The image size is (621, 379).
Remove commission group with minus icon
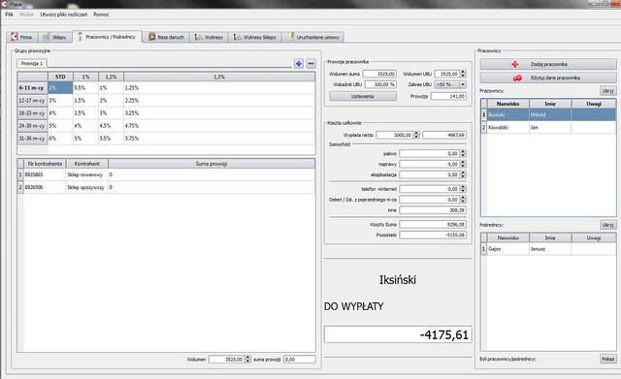click(x=310, y=63)
